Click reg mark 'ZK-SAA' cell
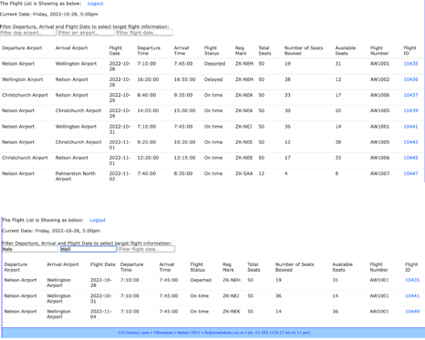425x340 pixels. click(x=244, y=173)
